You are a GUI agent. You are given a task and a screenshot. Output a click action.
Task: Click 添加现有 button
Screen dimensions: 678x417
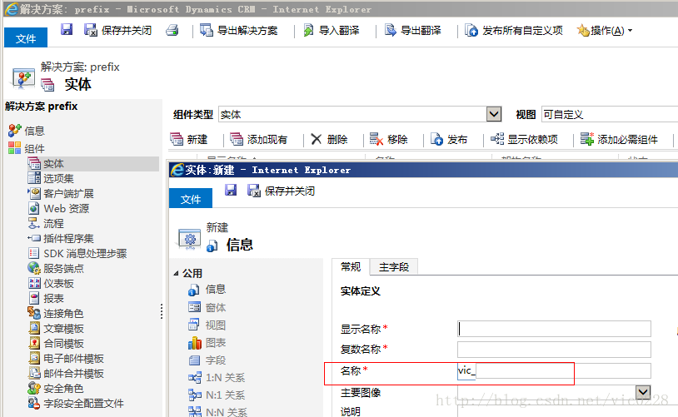coord(258,139)
